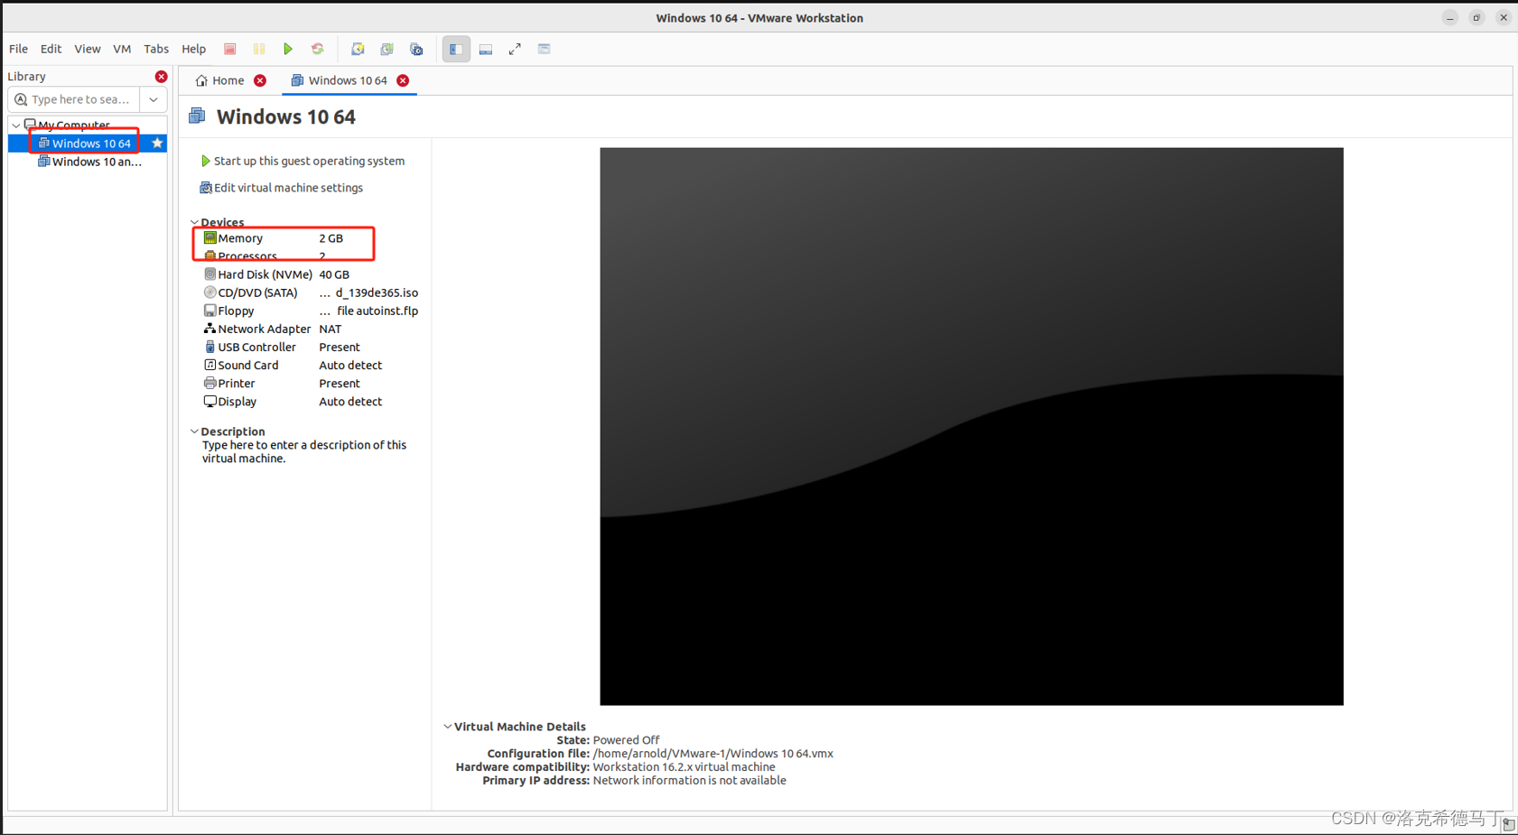The width and height of the screenshot is (1518, 835).
Task: Start up this guest operating system
Action: click(x=302, y=161)
